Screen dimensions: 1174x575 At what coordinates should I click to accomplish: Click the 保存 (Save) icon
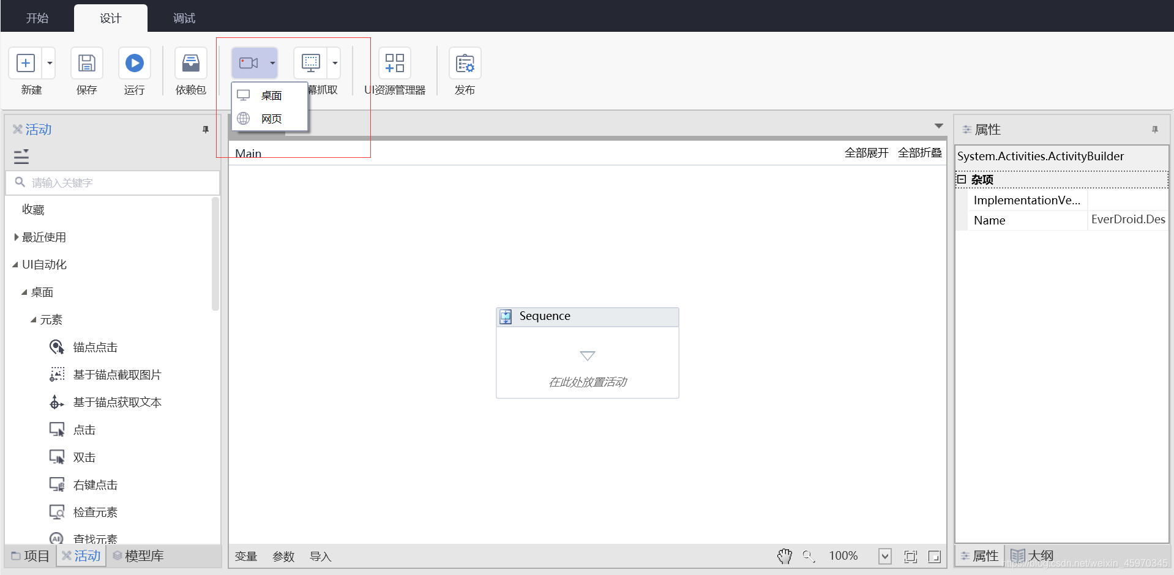coord(86,63)
